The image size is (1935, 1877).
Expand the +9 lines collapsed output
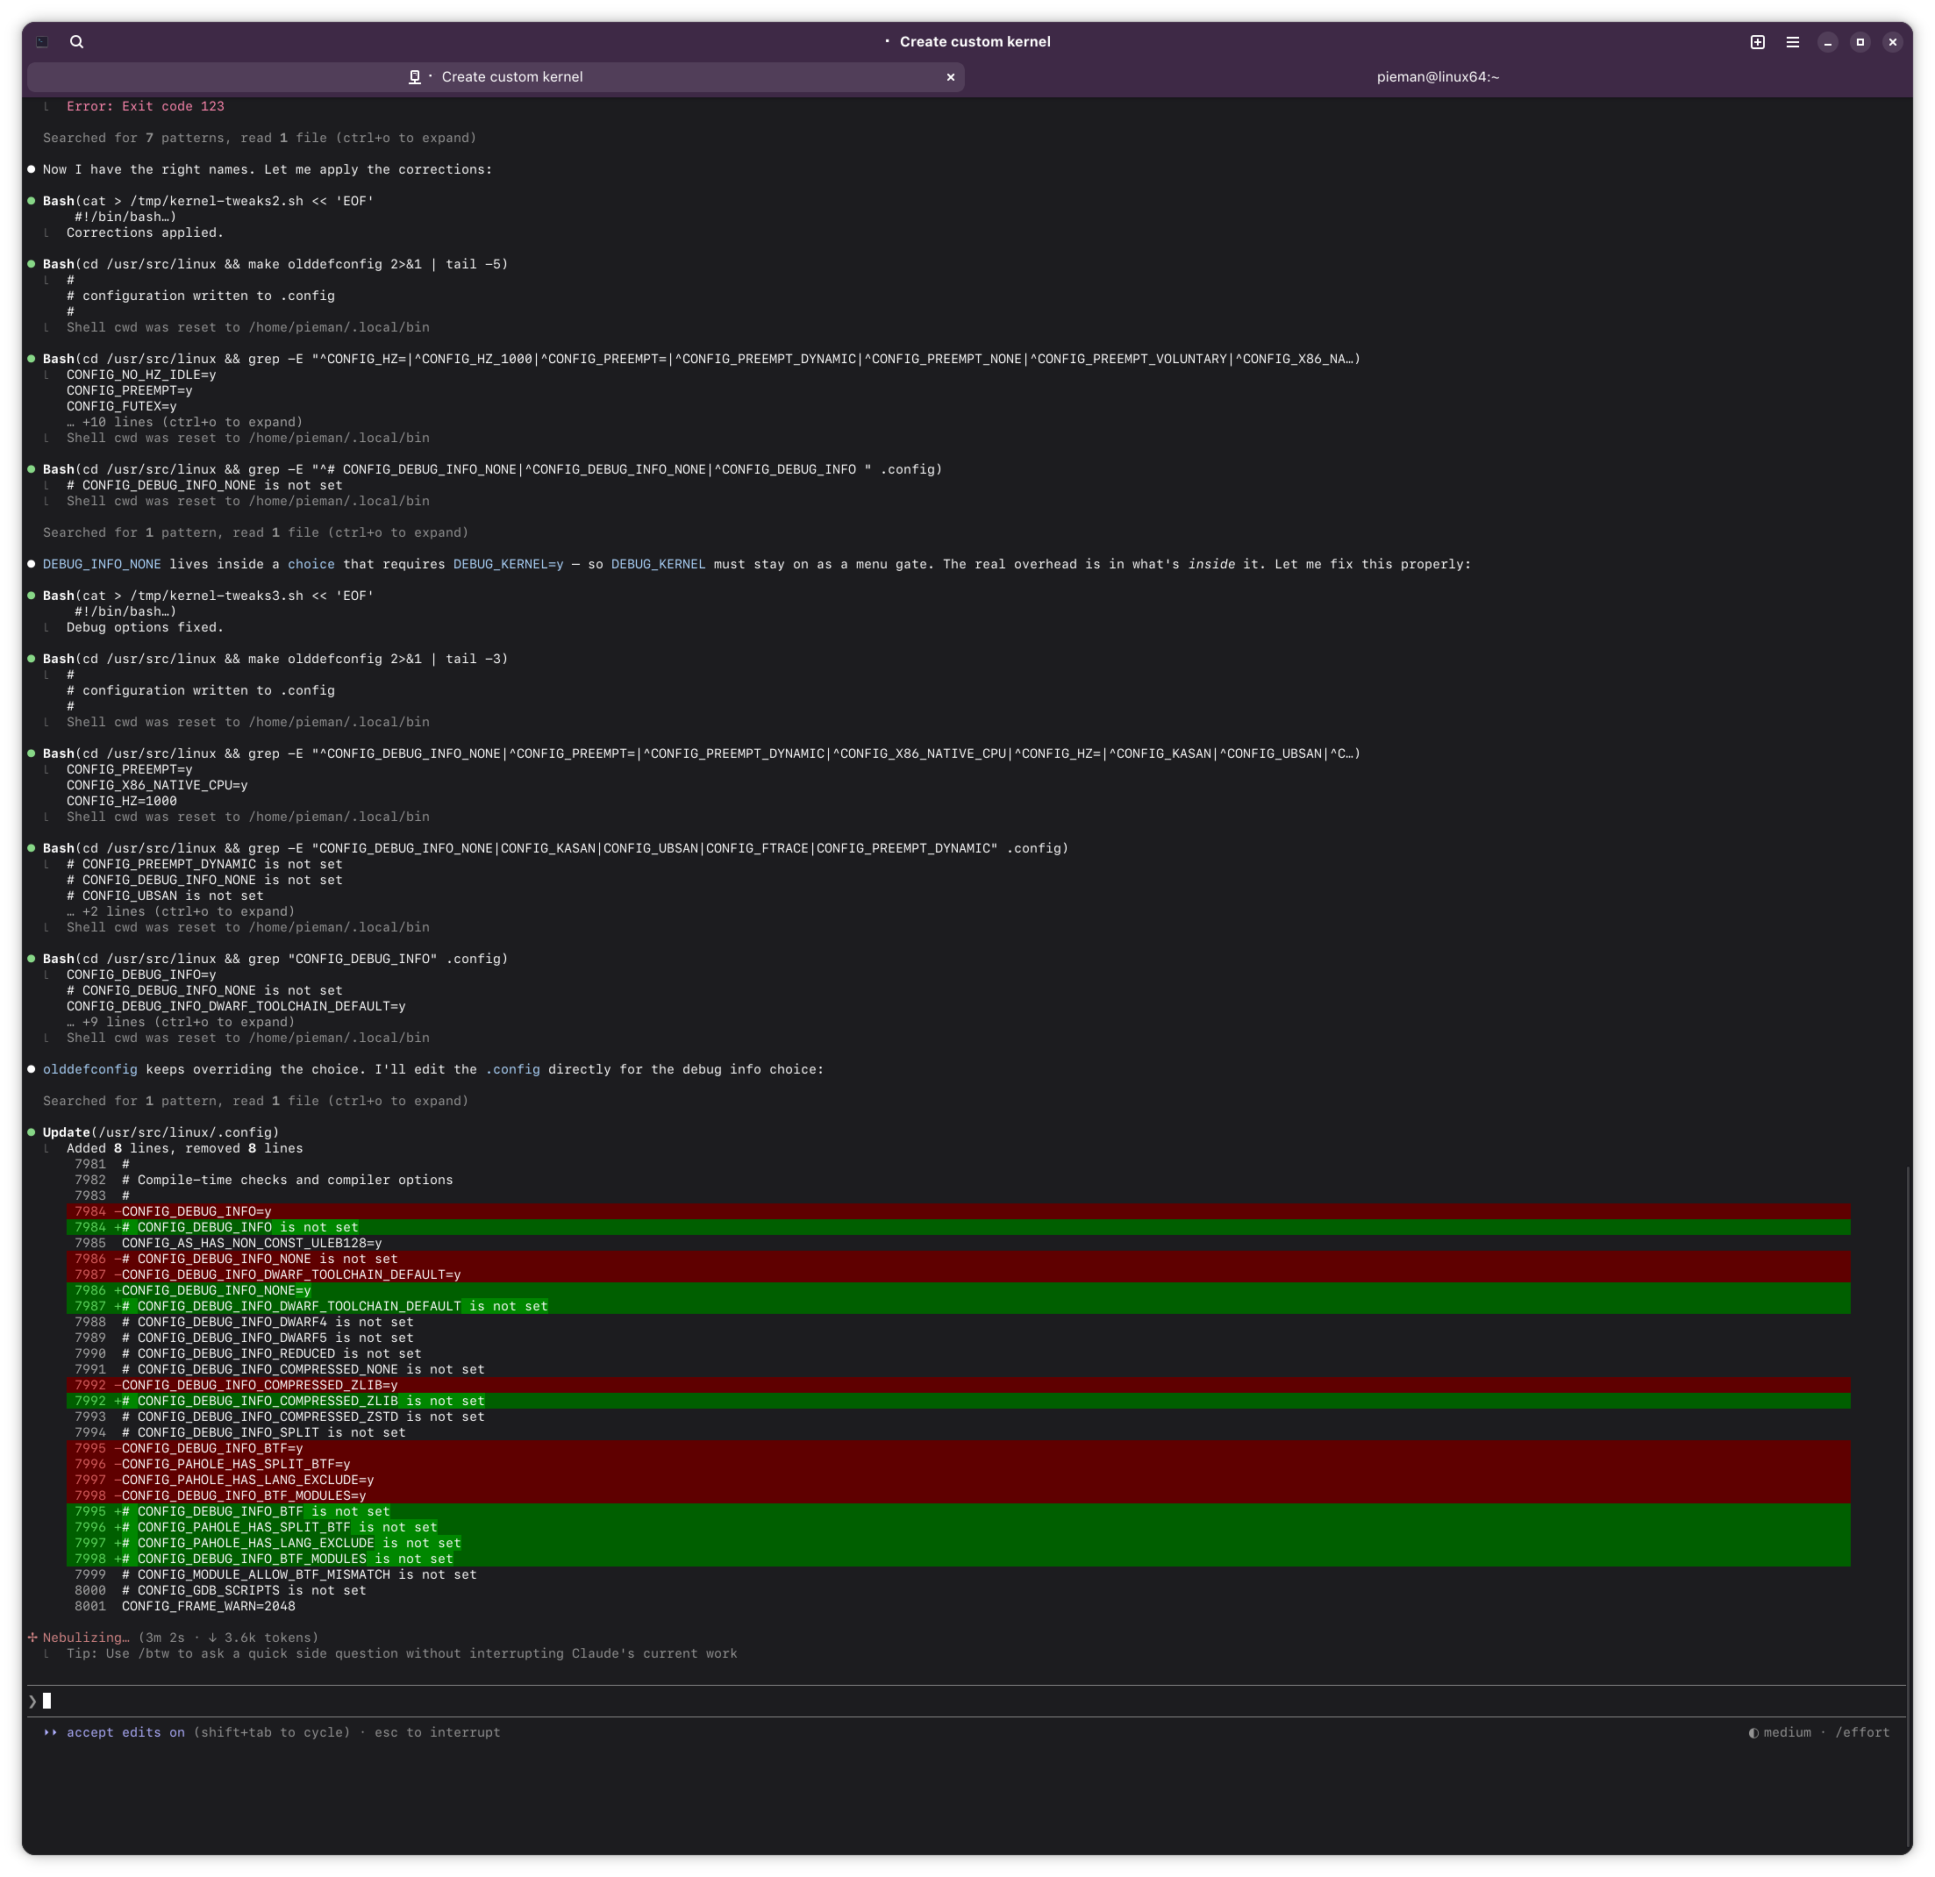(x=181, y=1023)
